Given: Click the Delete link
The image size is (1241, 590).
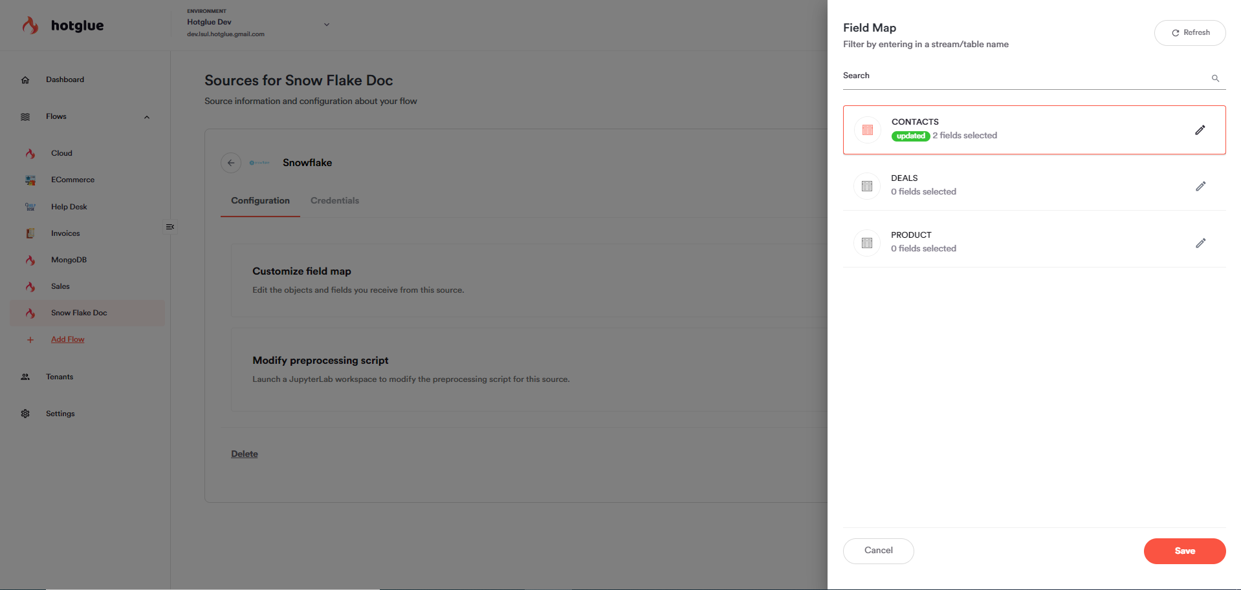Looking at the screenshot, I should pos(245,454).
